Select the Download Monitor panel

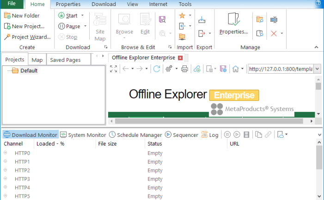(x=31, y=135)
